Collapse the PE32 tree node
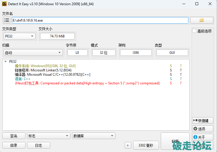The height and width of the screenshot is (152, 217). click(5, 61)
